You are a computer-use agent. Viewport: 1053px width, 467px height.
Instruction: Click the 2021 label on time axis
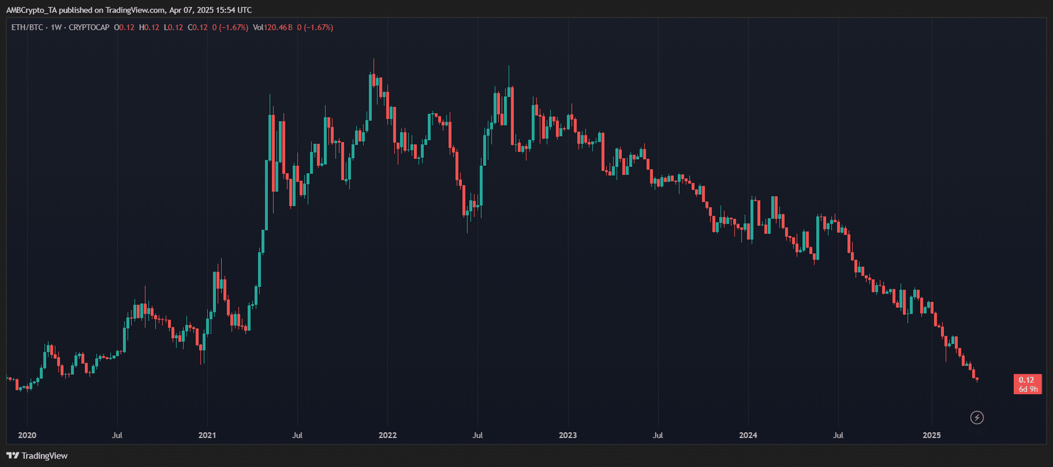207,435
